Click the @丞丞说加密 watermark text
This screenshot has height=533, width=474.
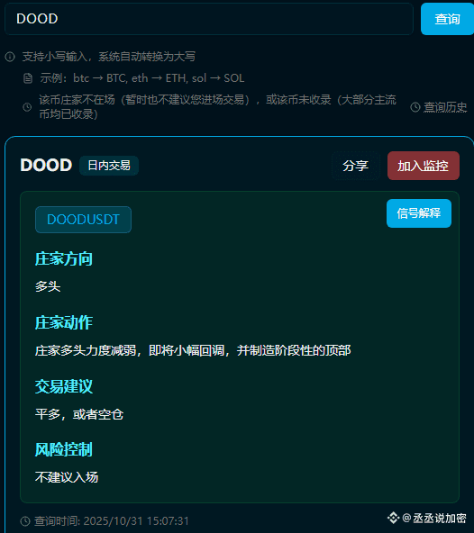(x=434, y=518)
